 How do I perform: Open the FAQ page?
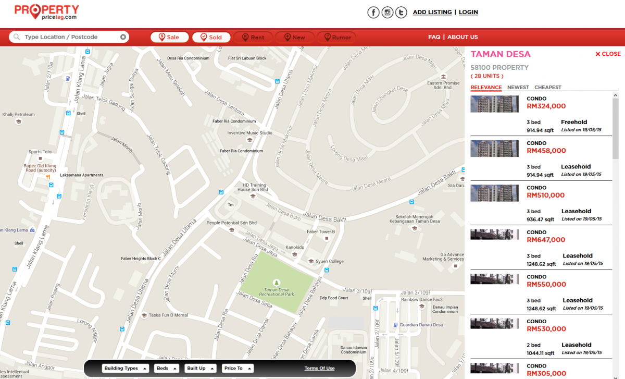tap(434, 37)
